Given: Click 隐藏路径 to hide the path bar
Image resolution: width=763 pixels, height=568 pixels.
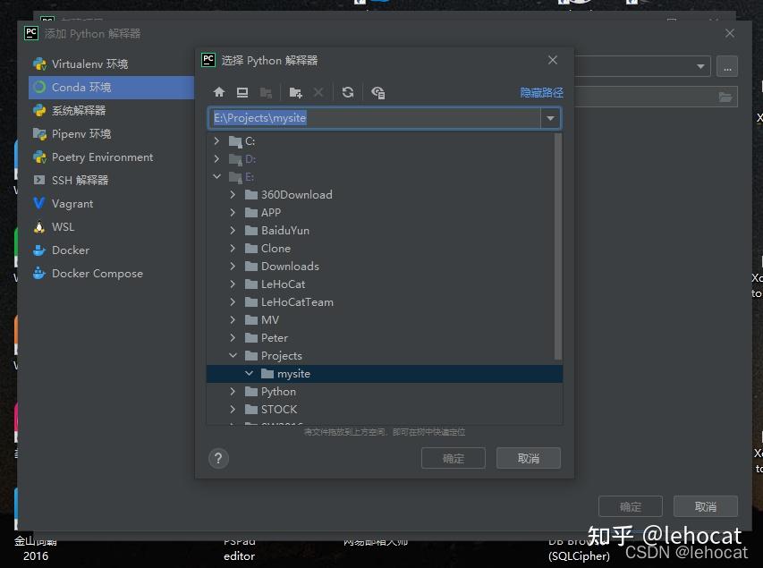Looking at the screenshot, I should point(540,92).
